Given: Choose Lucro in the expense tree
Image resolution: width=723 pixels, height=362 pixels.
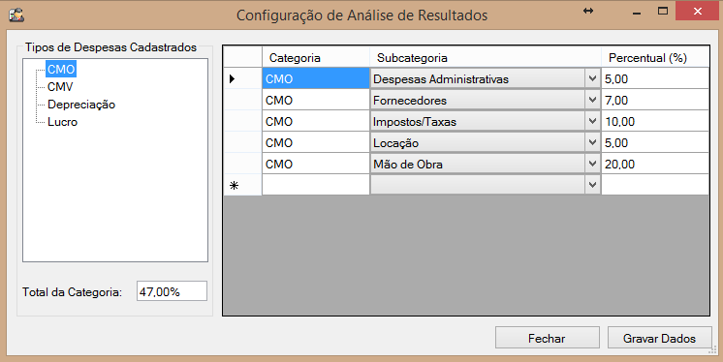Looking at the screenshot, I should (62, 122).
